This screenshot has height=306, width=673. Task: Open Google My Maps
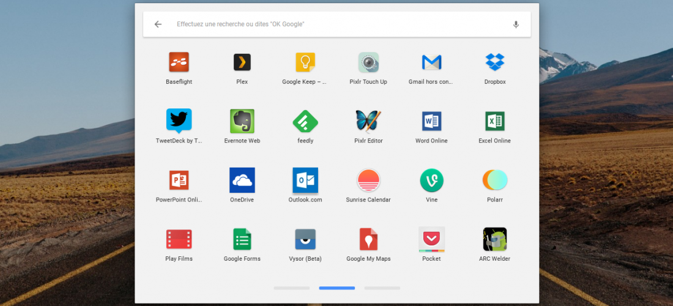point(368,239)
